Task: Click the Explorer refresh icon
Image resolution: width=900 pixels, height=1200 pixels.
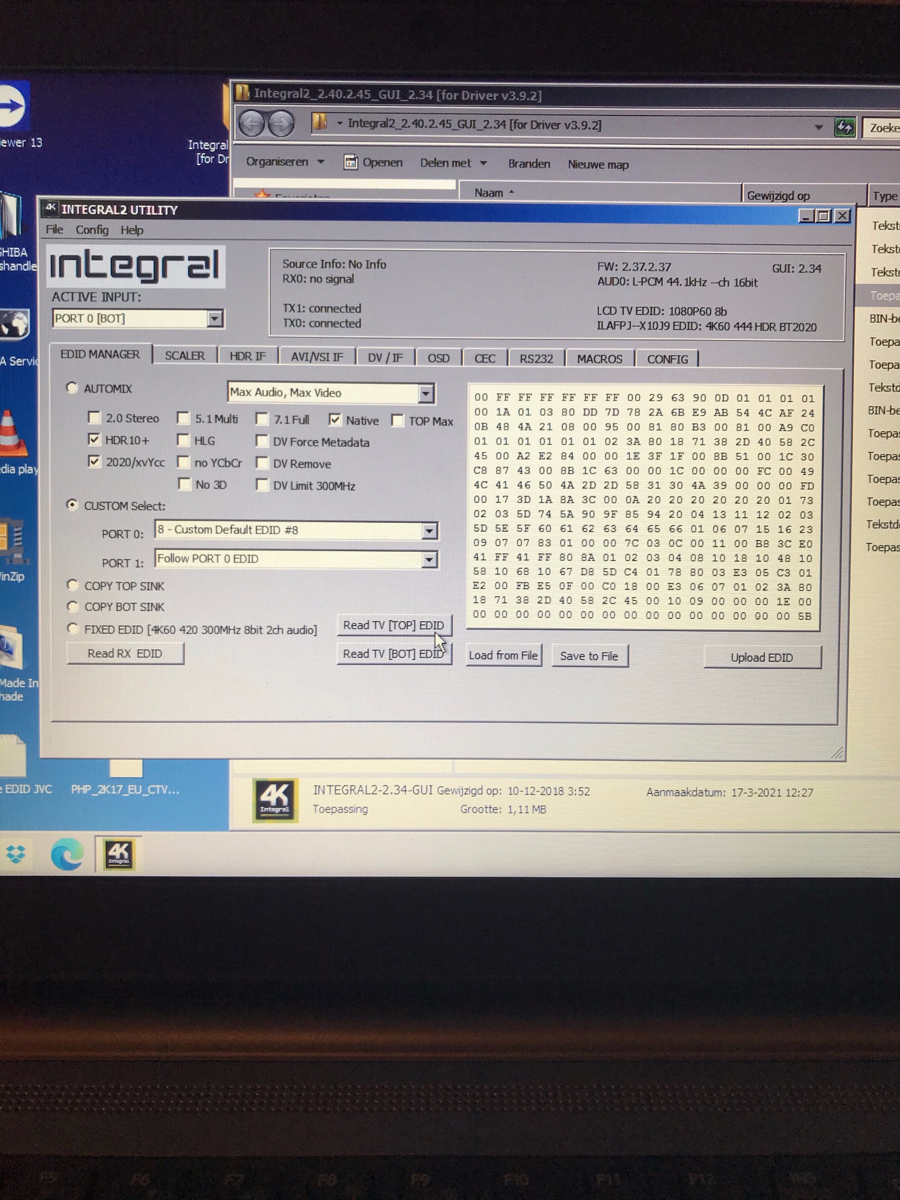Action: [844, 128]
